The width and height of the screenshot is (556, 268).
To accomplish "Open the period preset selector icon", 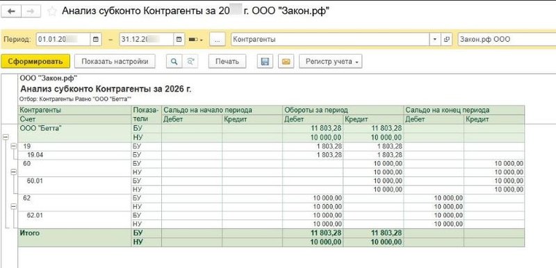I will coord(196,40).
